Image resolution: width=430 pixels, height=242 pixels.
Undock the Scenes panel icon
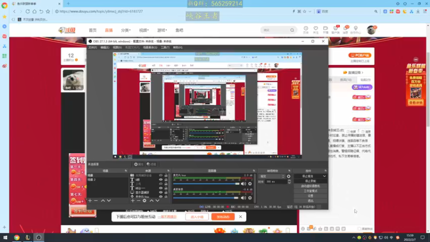tap(126, 170)
